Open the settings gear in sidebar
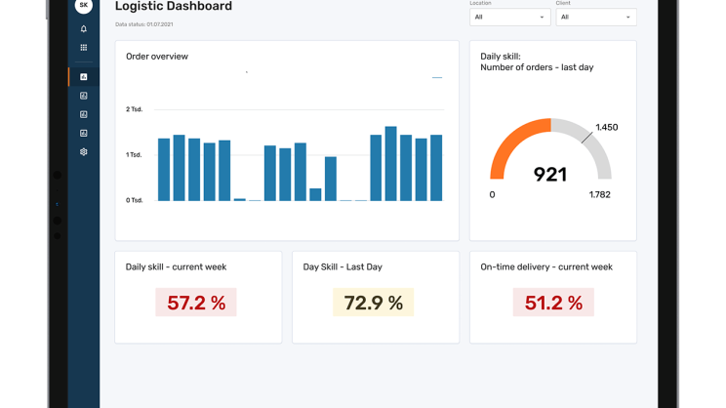726x408 pixels. point(84,152)
